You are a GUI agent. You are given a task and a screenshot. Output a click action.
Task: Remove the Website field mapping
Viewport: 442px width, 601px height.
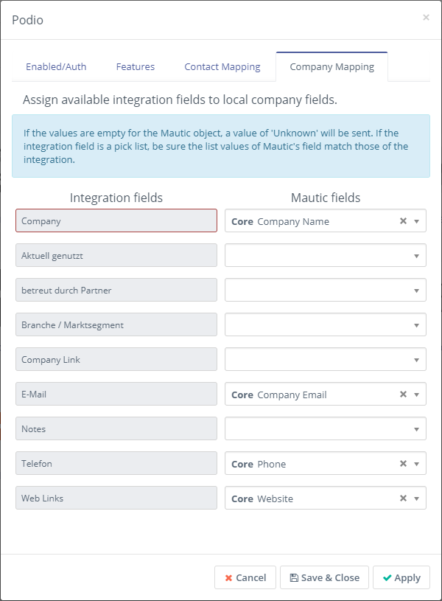point(403,498)
